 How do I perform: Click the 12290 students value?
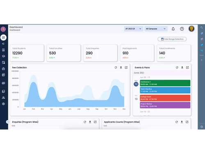pyautogui.click(x=17, y=53)
